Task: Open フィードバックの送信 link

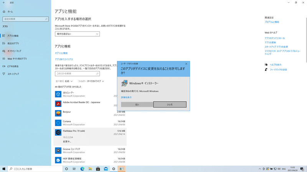Action: tap(278, 70)
